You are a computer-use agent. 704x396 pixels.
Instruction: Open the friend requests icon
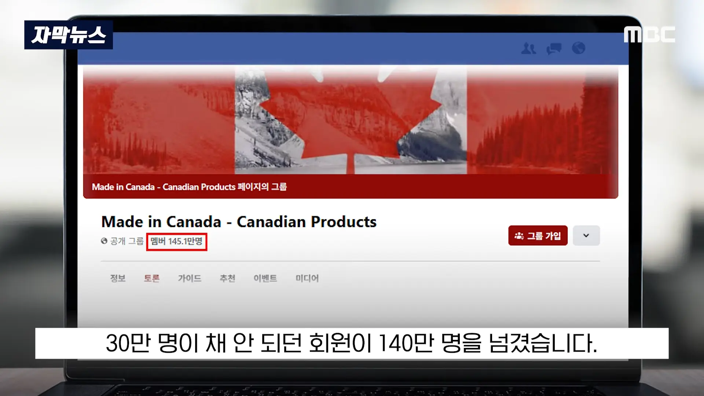[528, 48]
